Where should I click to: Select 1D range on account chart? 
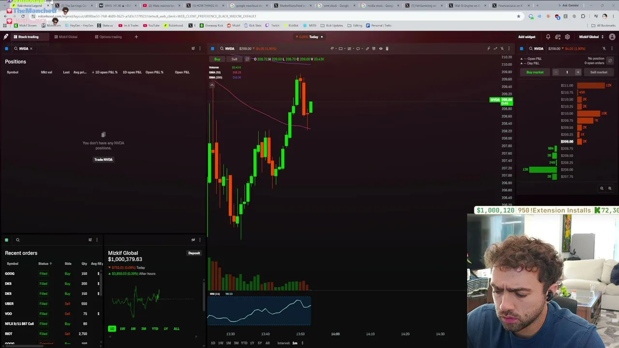[x=112, y=329]
